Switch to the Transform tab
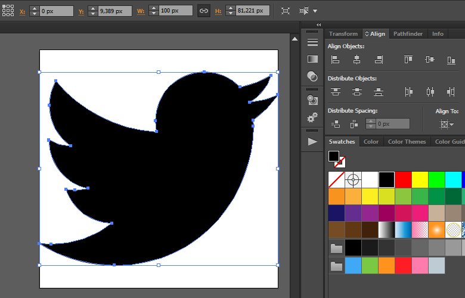This screenshot has height=298, width=465. point(343,34)
